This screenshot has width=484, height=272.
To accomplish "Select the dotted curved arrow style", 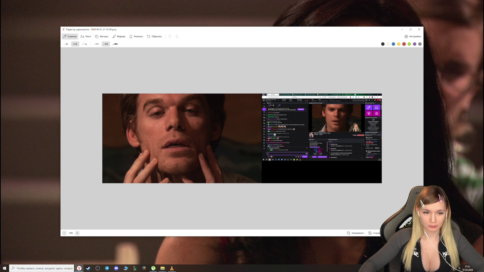I will pos(85,44).
